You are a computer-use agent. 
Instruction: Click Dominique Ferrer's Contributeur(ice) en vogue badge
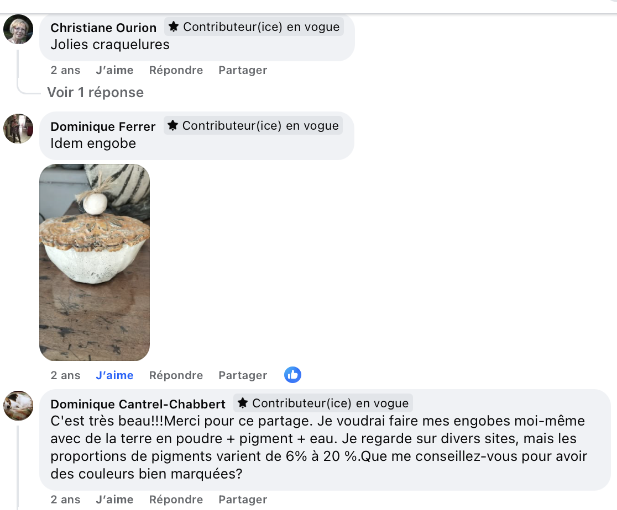tap(253, 126)
